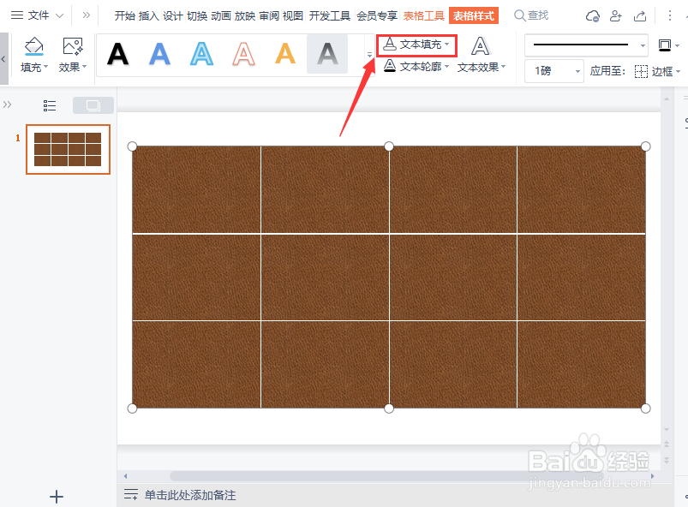The image size is (688, 507).
Task: Switch to slide thumbnail view icon
Action: (x=93, y=105)
